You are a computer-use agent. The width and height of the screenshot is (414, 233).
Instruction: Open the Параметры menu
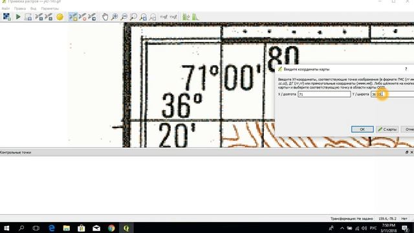point(50,8)
